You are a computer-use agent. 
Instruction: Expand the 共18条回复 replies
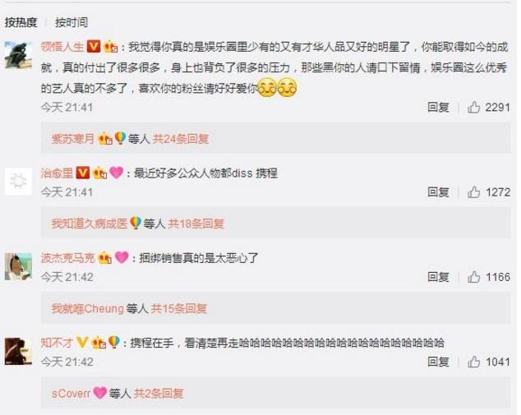click(196, 224)
